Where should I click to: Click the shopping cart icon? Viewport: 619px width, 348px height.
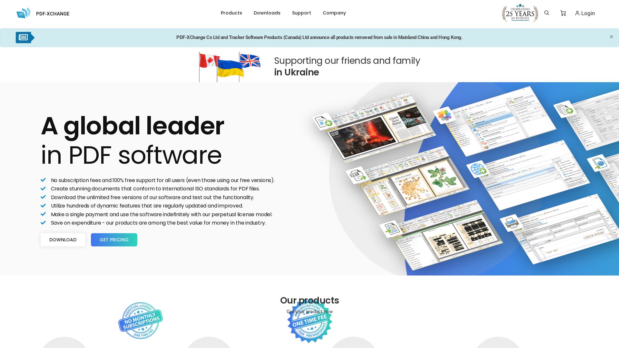pos(563,13)
